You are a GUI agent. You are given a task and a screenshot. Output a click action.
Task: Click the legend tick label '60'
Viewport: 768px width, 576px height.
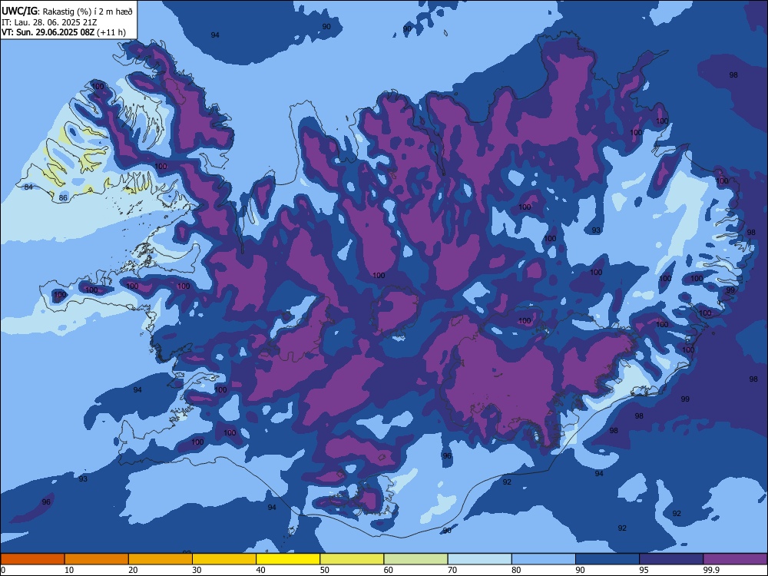(389, 570)
